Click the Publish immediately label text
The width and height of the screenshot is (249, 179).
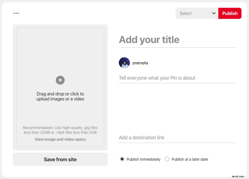click(x=143, y=159)
